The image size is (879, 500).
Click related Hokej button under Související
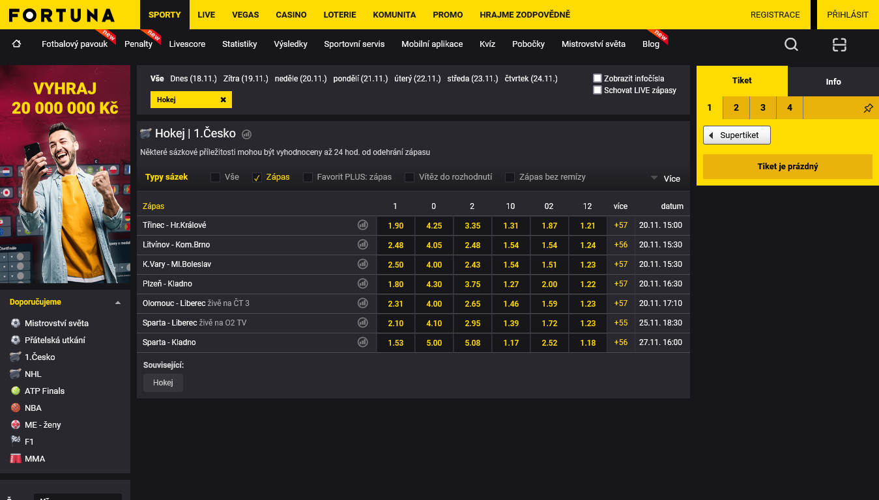click(163, 383)
